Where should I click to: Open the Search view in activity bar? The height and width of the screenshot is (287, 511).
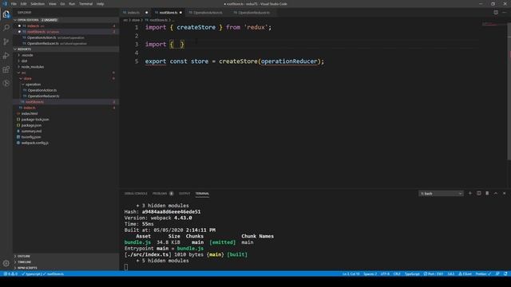click(6, 28)
